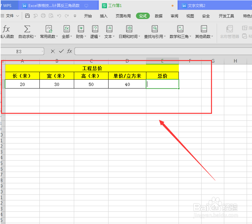Image resolution: width=252 pixels, height=224 pixels.
Task: Switch to the 开始 ribbon tab
Action: (x=88, y=16)
